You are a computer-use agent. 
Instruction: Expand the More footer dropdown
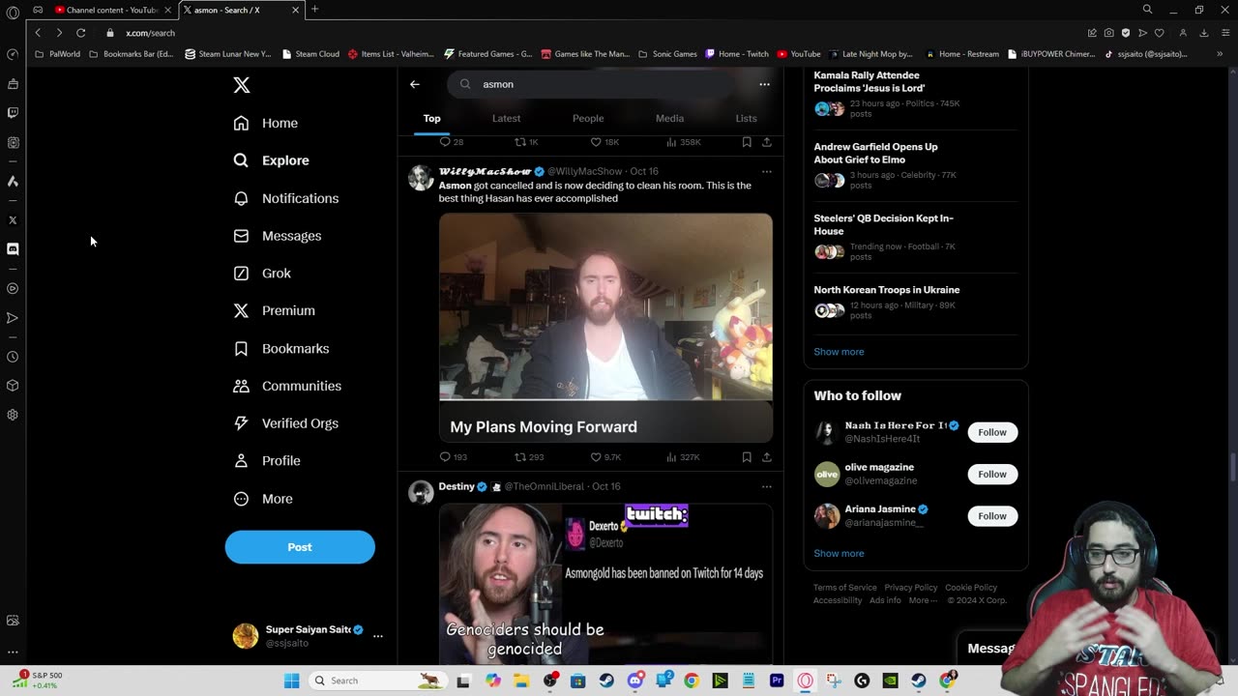(x=923, y=600)
